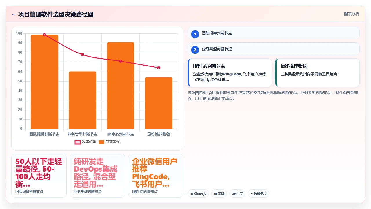The width and height of the screenshot is (371, 209).
Task: Click the 数据卡片 tag
Action: [x=259, y=194]
